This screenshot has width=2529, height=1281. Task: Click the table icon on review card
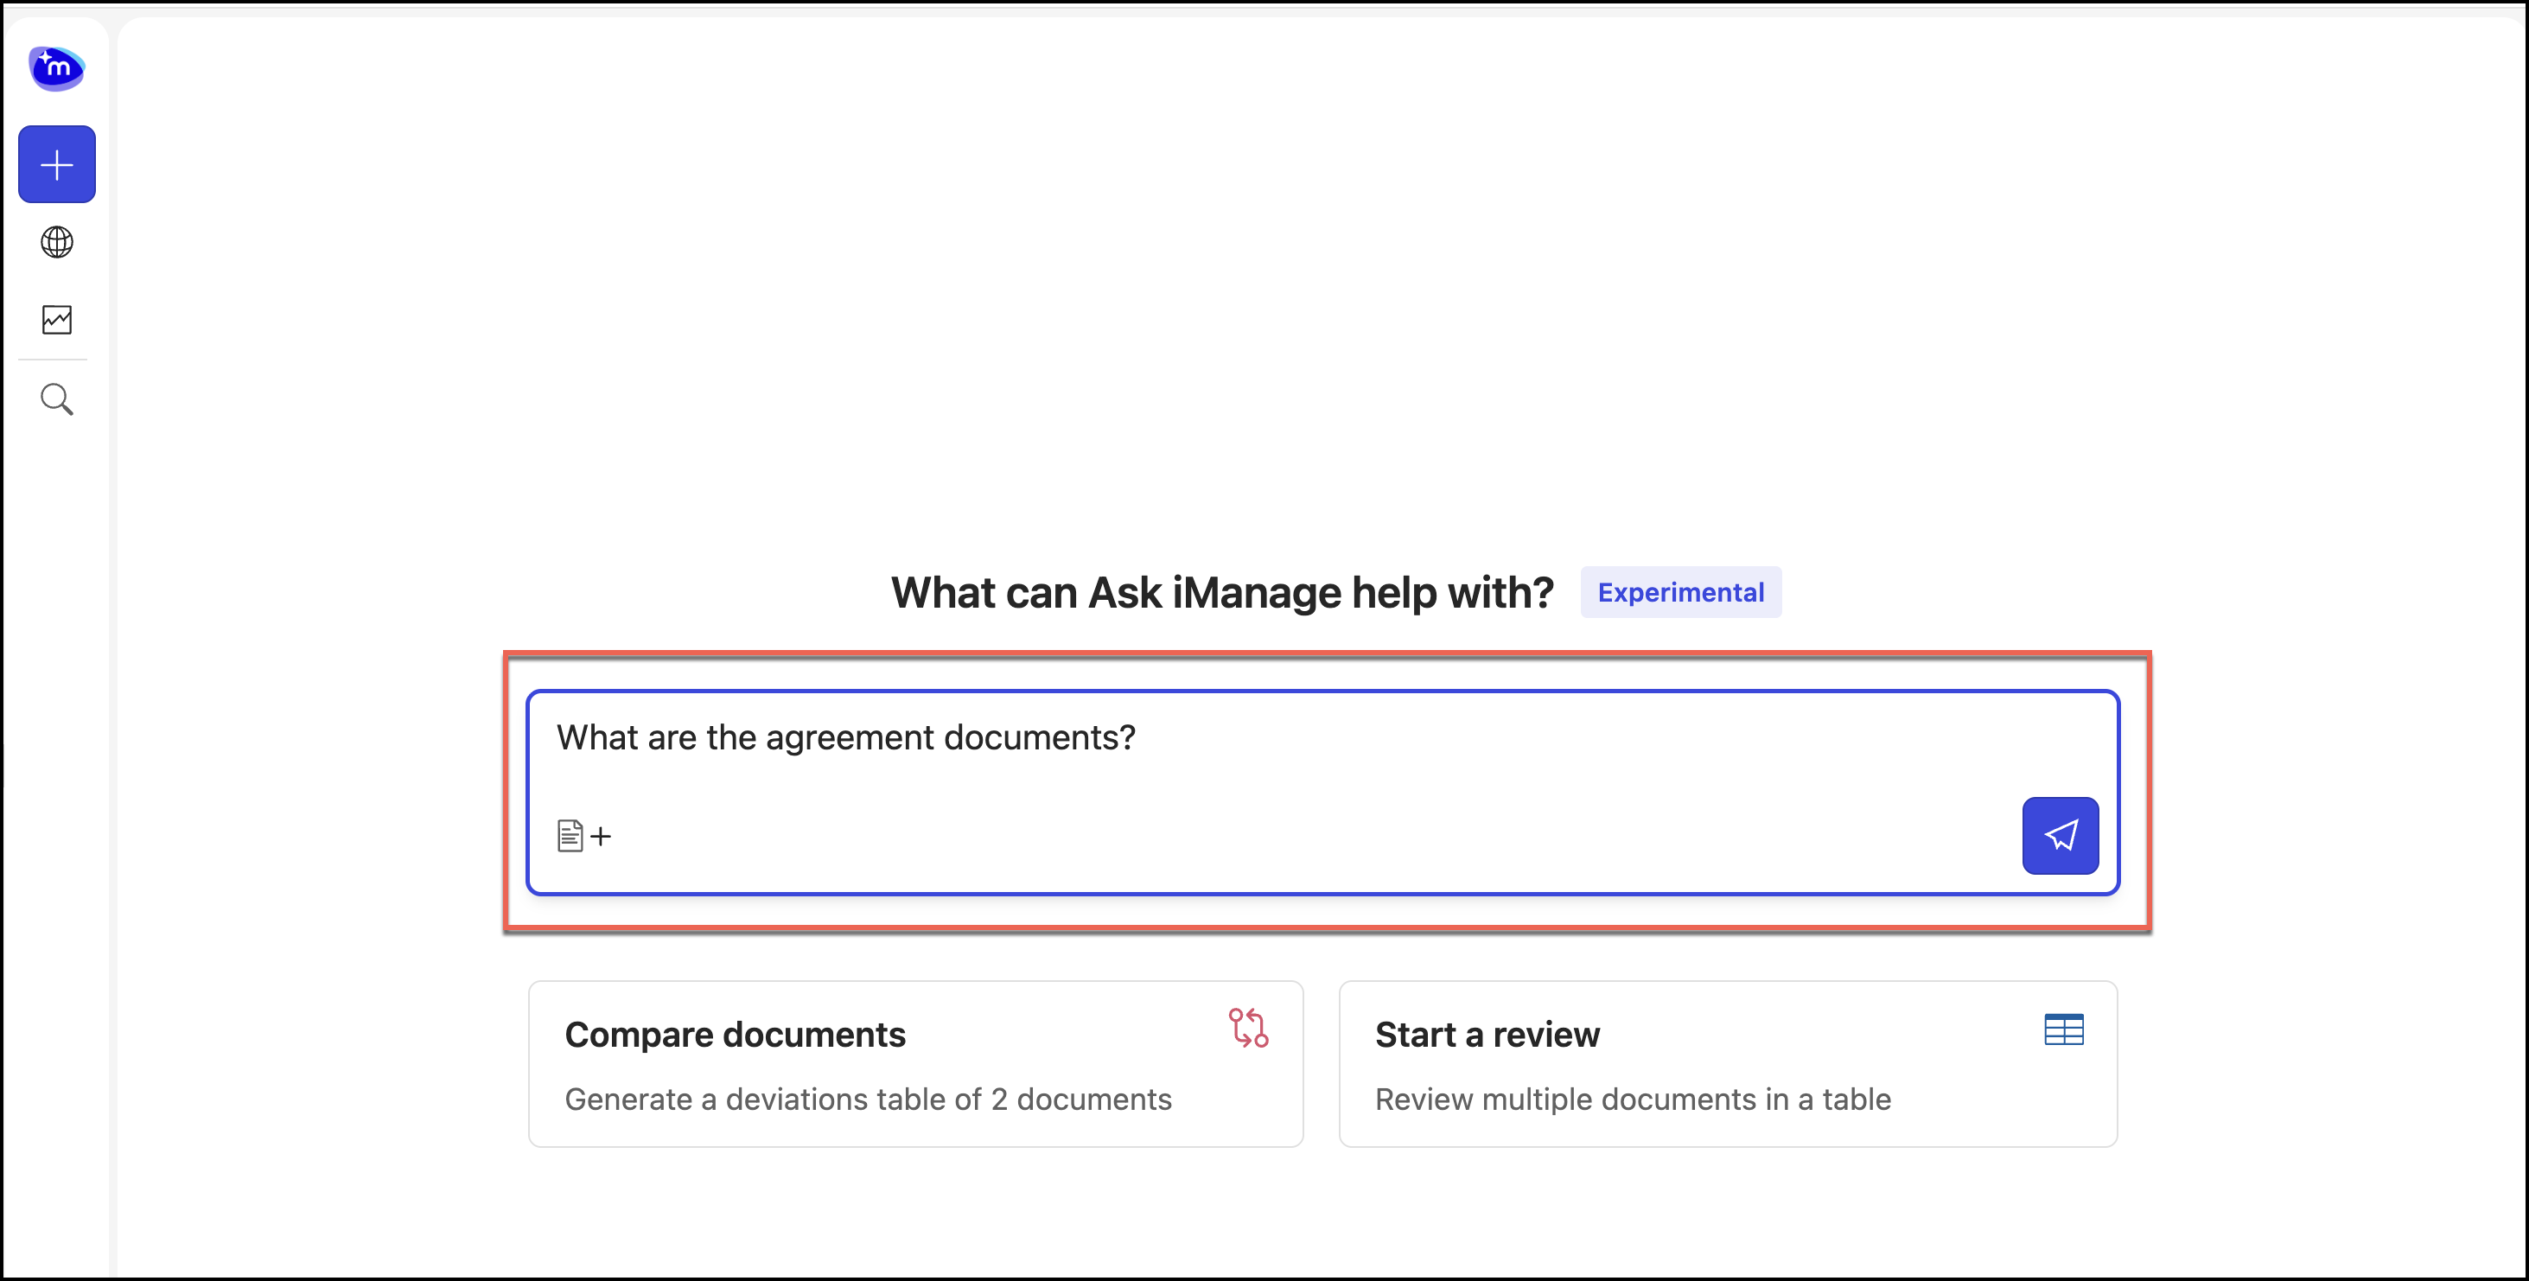click(2064, 1029)
